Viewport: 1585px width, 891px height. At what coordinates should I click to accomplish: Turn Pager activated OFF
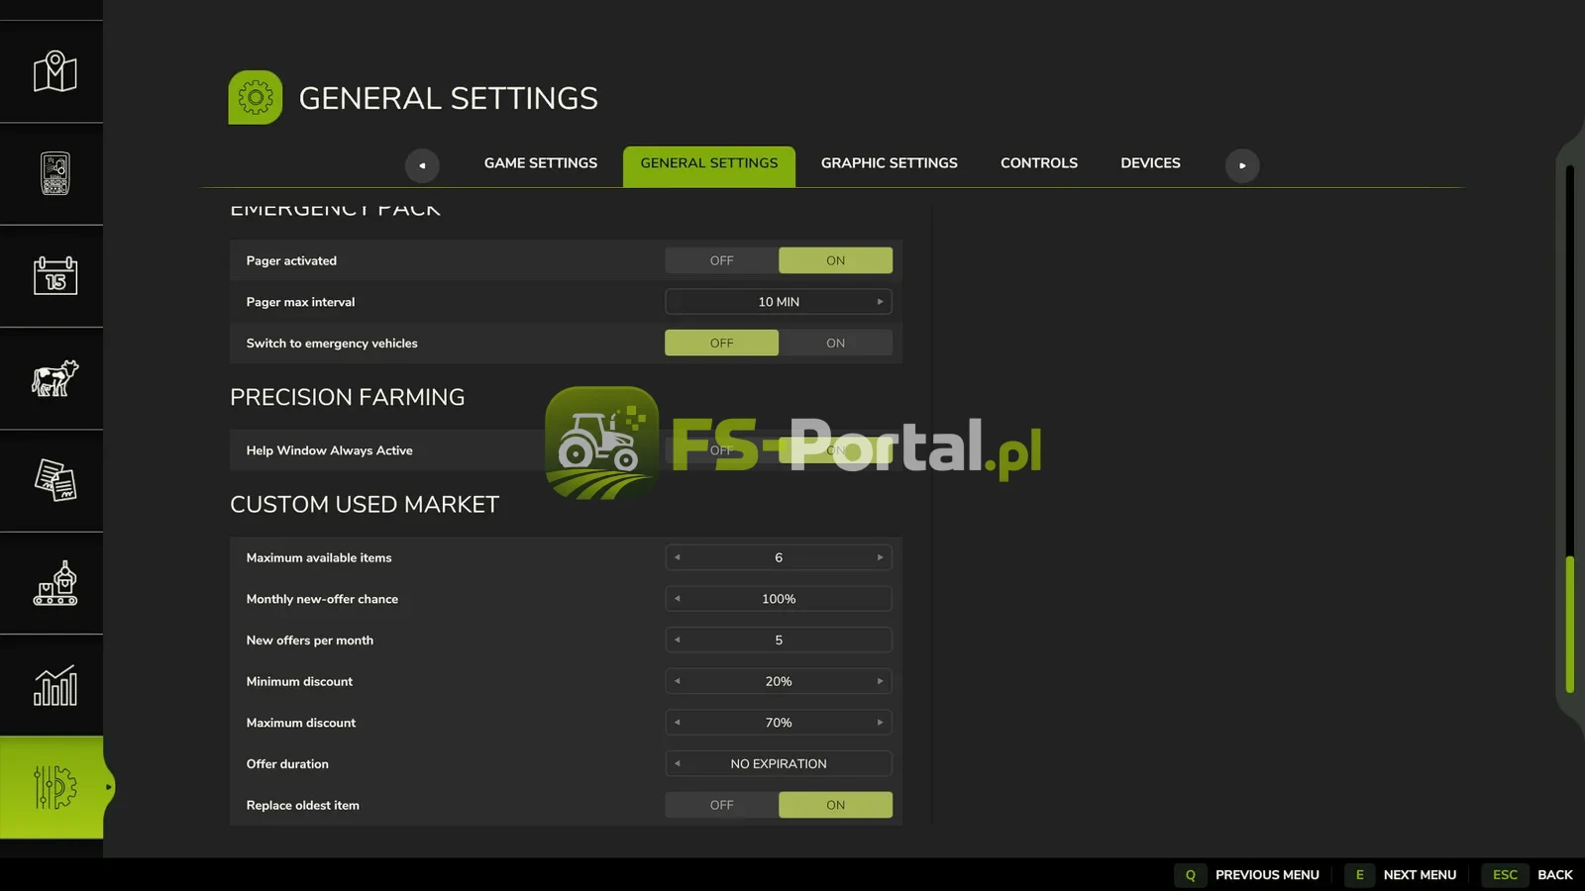[x=721, y=260]
